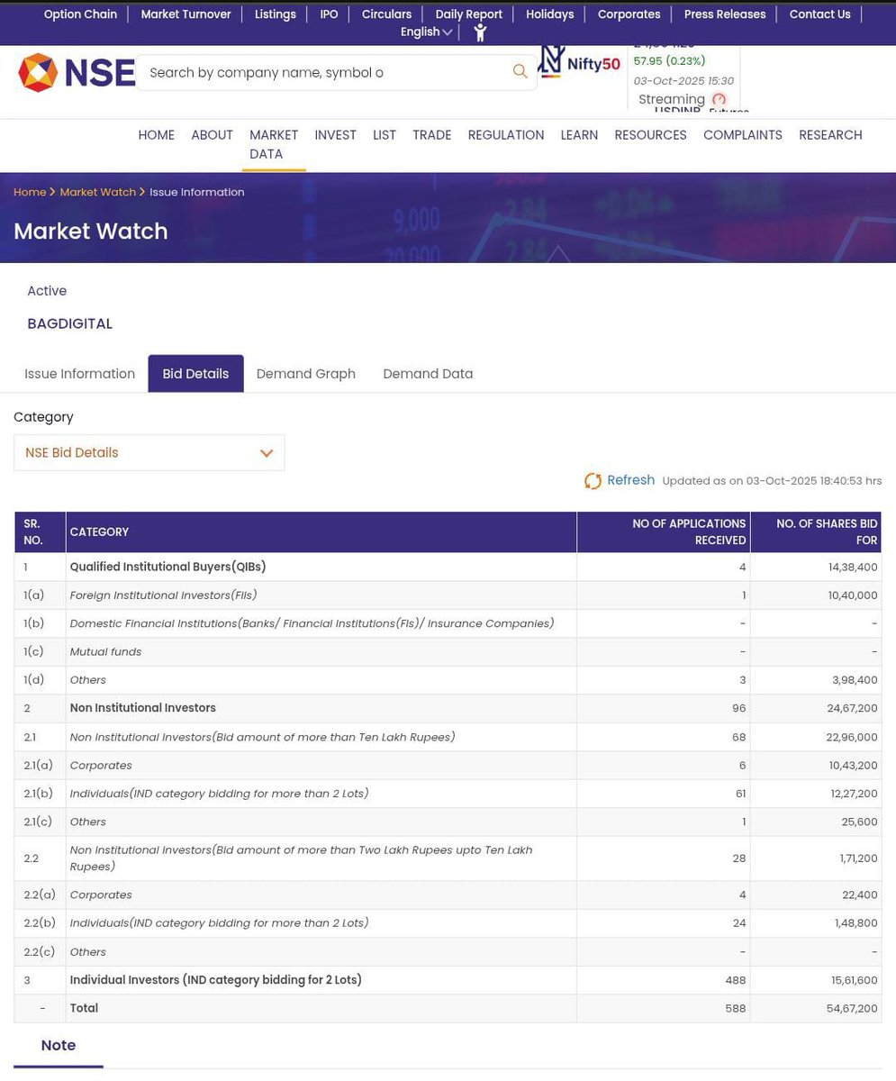
Task: Open the Option Chain link
Action: click(80, 14)
